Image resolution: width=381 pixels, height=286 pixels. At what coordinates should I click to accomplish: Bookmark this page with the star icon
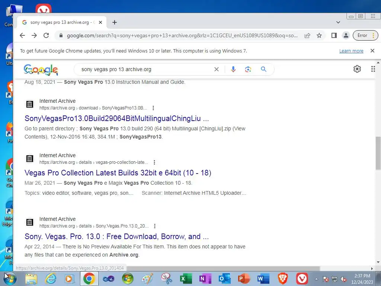319,35
